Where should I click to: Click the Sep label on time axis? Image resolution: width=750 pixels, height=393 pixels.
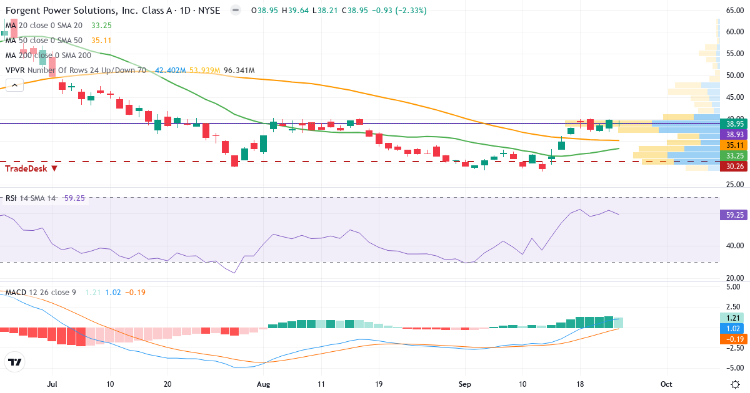(x=464, y=384)
